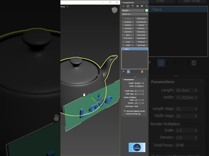Click the Density spinner arrows
Viewport: 209px width, 156px height.
[143, 103]
